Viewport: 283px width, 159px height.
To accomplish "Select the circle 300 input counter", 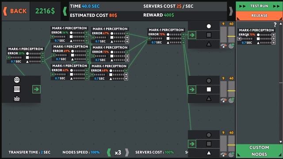I will [x=17, y=79].
